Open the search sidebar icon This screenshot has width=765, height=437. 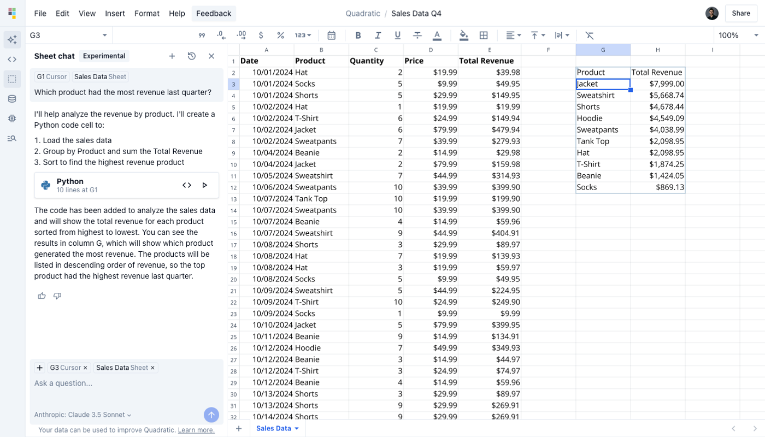(x=12, y=138)
